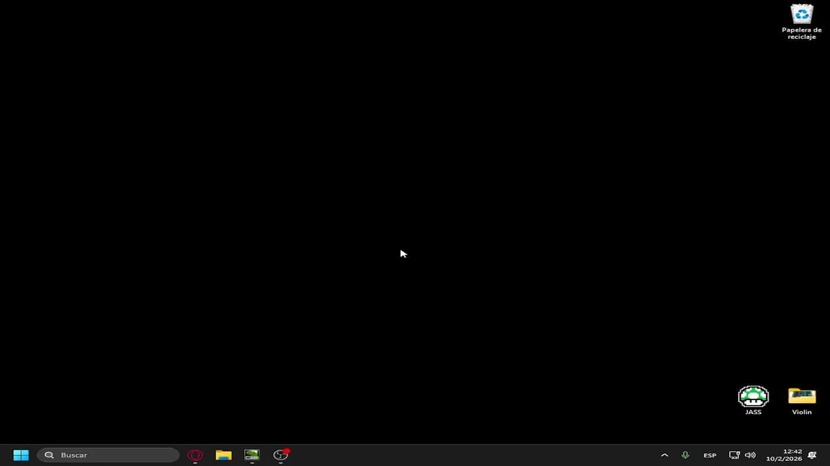Open File Explorer from the taskbar
The width and height of the screenshot is (830, 466).
[x=224, y=455]
